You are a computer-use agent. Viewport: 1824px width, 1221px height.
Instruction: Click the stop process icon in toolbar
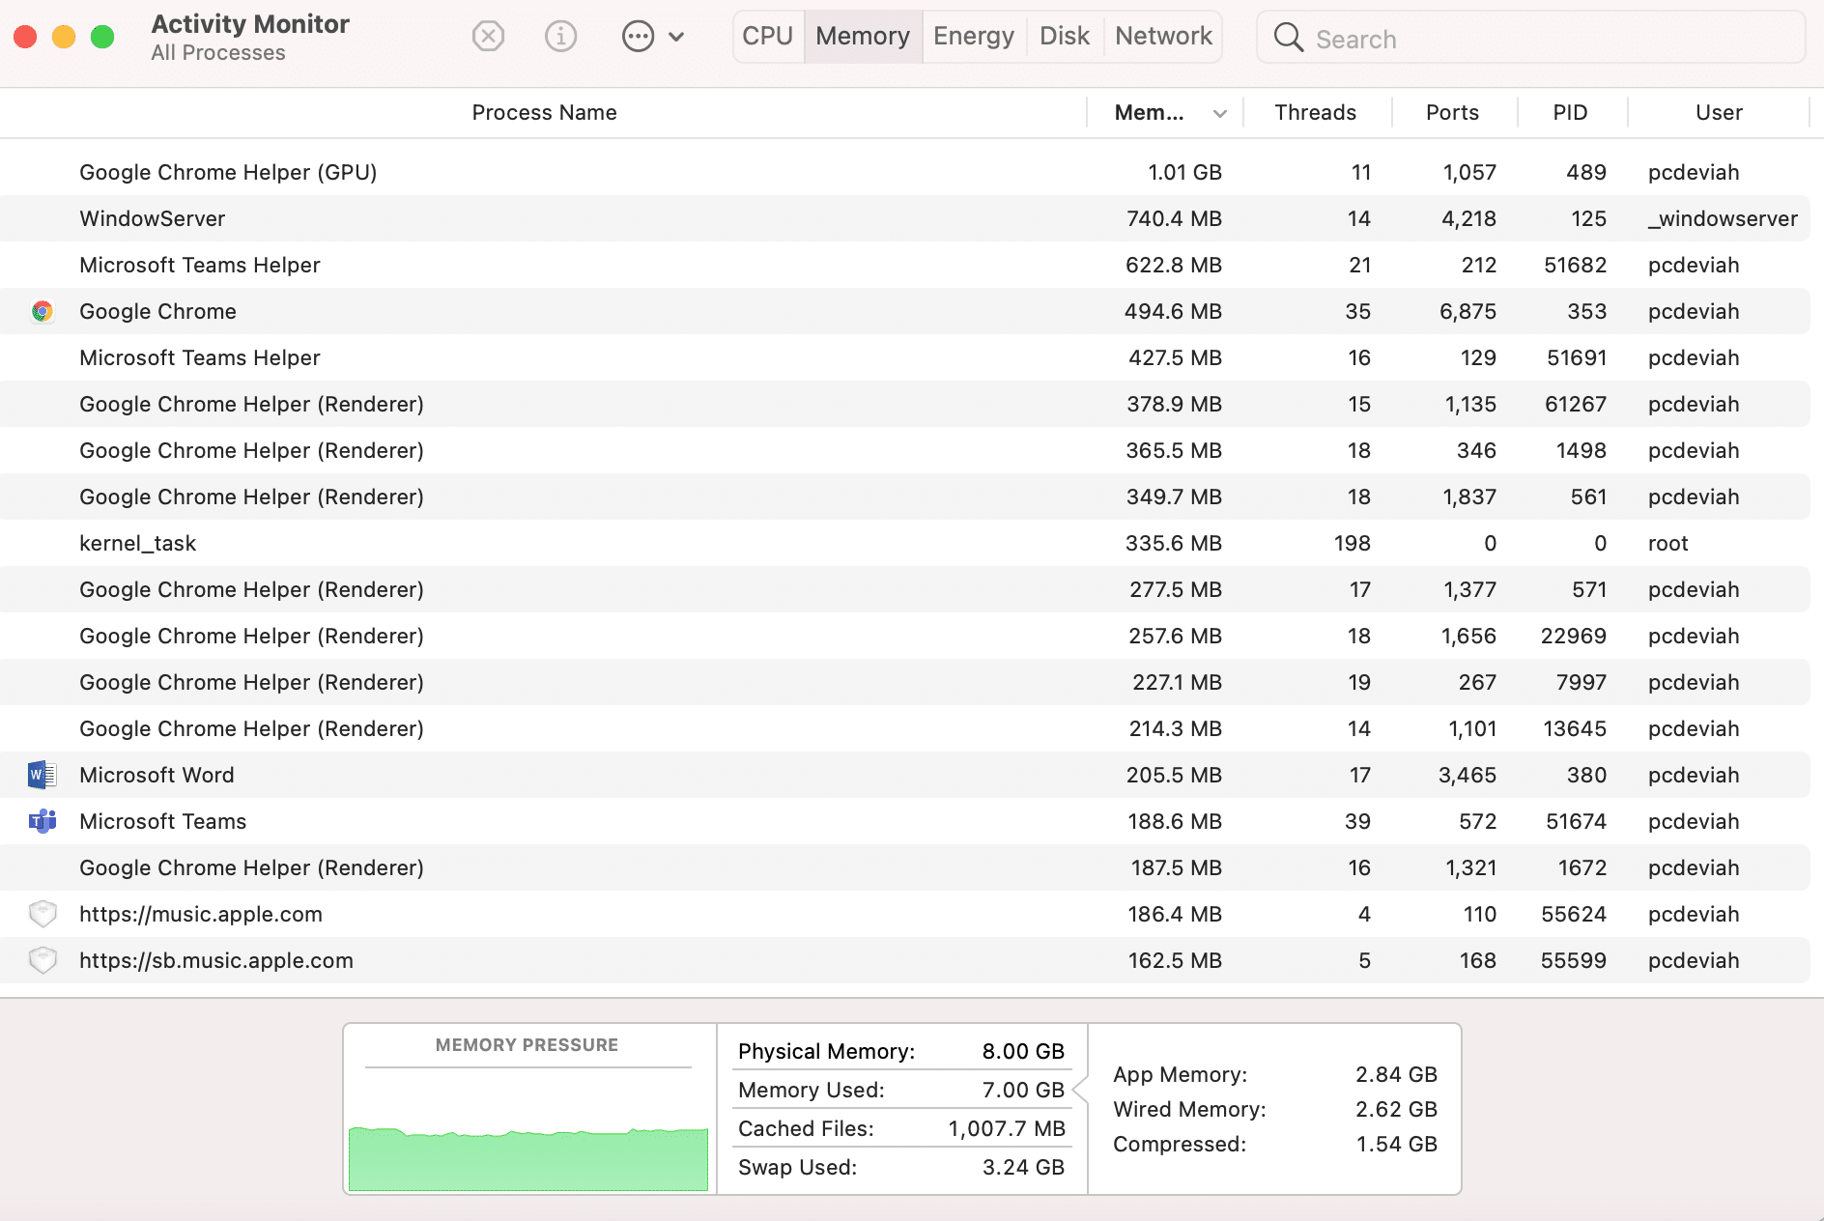[488, 37]
